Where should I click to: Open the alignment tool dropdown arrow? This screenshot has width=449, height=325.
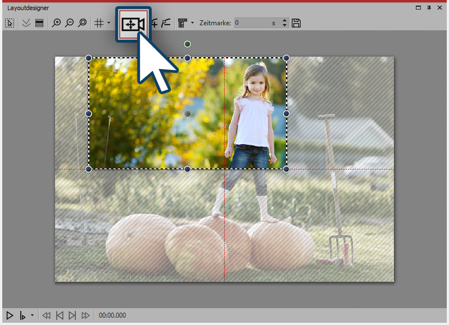tap(193, 23)
